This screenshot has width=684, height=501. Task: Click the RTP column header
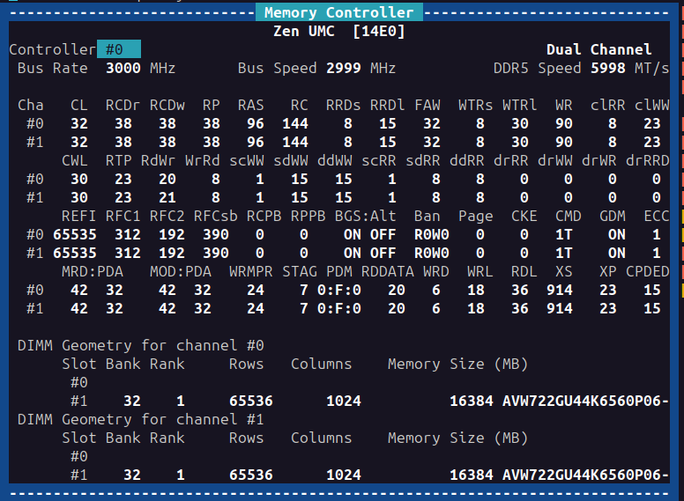[119, 161]
